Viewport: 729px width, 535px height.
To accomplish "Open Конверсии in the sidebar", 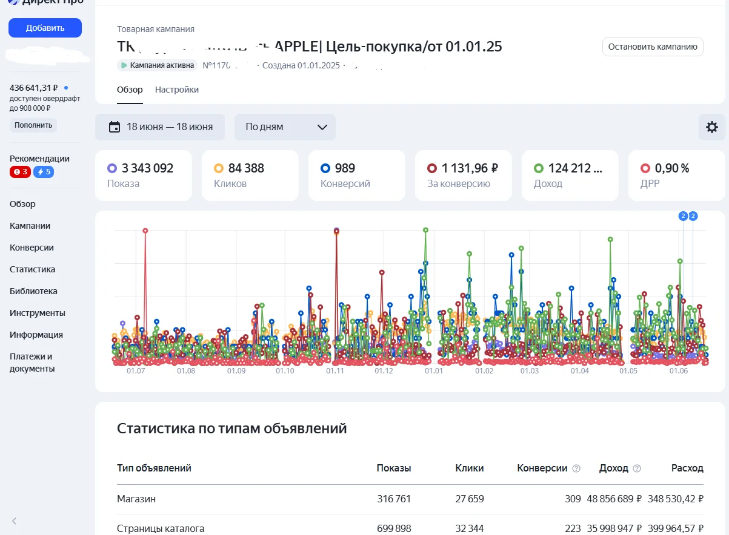I will [x=32, y=248].
